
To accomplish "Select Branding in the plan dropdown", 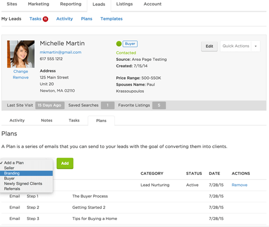I will click(26, 173).
